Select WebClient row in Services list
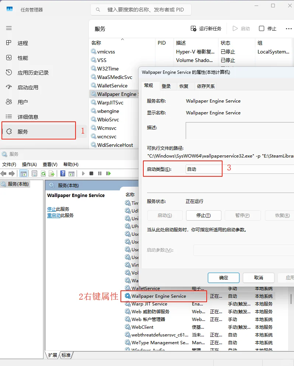The height and width of the screenshot is (366, 294). pos(200,327)
